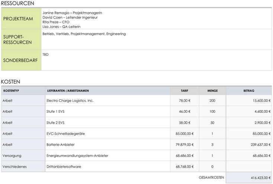Viewport: 273px width, 184px height.
Task: Click the 46,00 € tariff cell
Action: point(184,112)
